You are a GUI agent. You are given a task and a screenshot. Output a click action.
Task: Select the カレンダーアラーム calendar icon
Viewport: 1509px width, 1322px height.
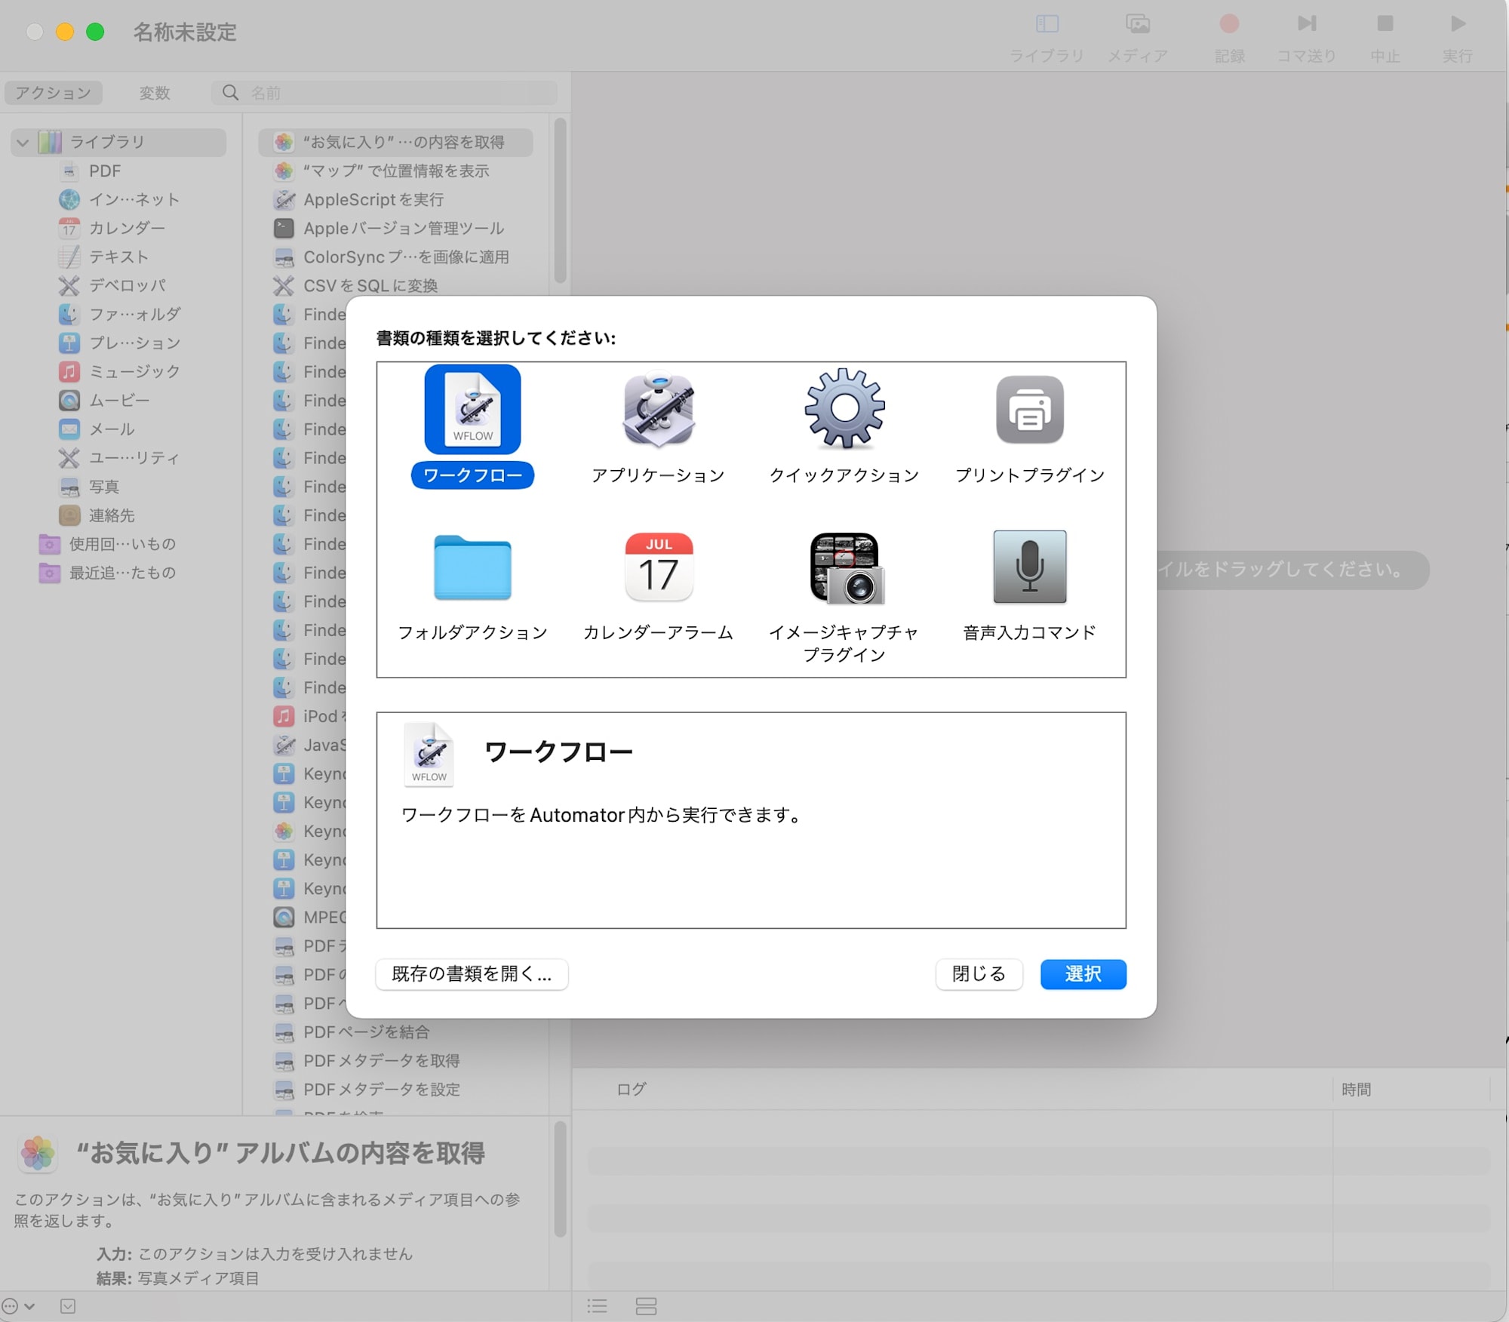tap(659, 567)
